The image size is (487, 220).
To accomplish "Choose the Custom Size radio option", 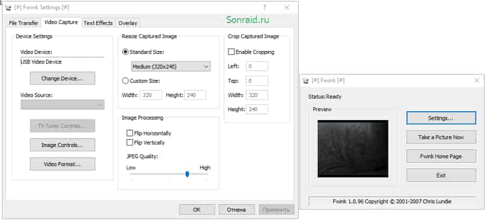I will point(125,81).
